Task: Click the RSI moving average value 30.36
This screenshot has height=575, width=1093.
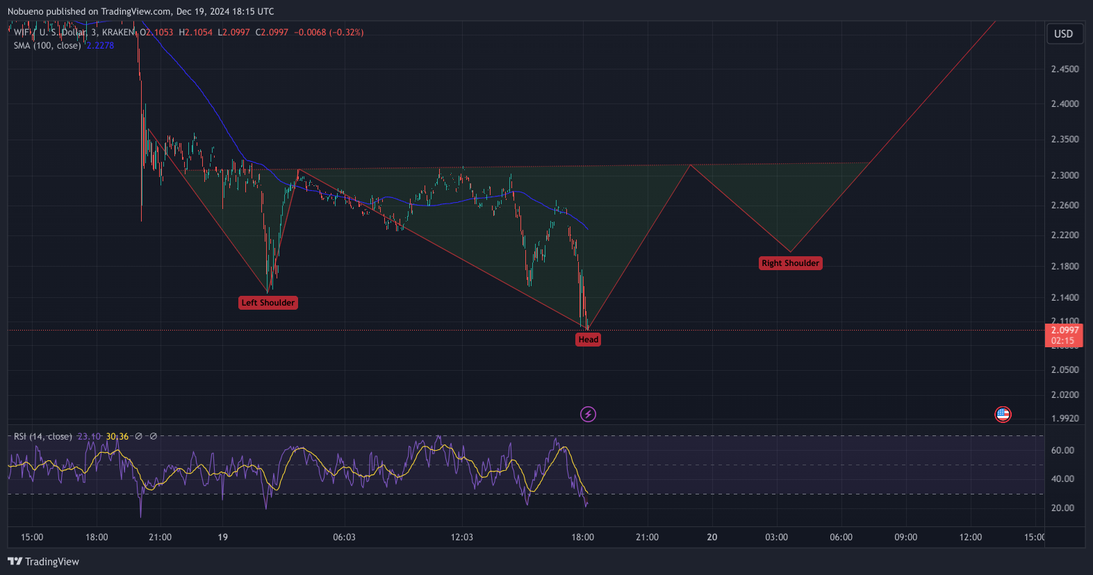Action: click(117, 436)
